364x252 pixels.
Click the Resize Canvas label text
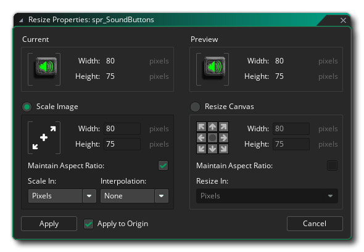click(229, 107)
